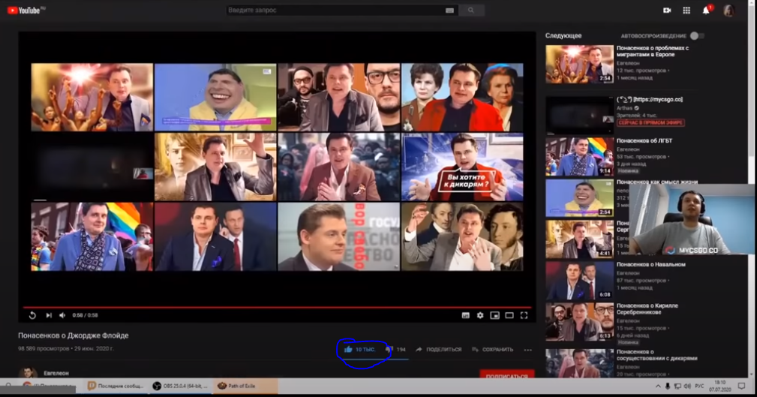Open 'Понасенков о проблемах с мигрантами' title
The width and height of the screenshot is (757, 397).
(x=653, y=51)
